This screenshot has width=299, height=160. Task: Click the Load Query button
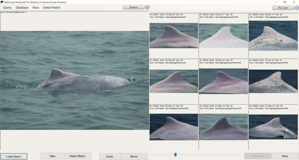point(14,156)
